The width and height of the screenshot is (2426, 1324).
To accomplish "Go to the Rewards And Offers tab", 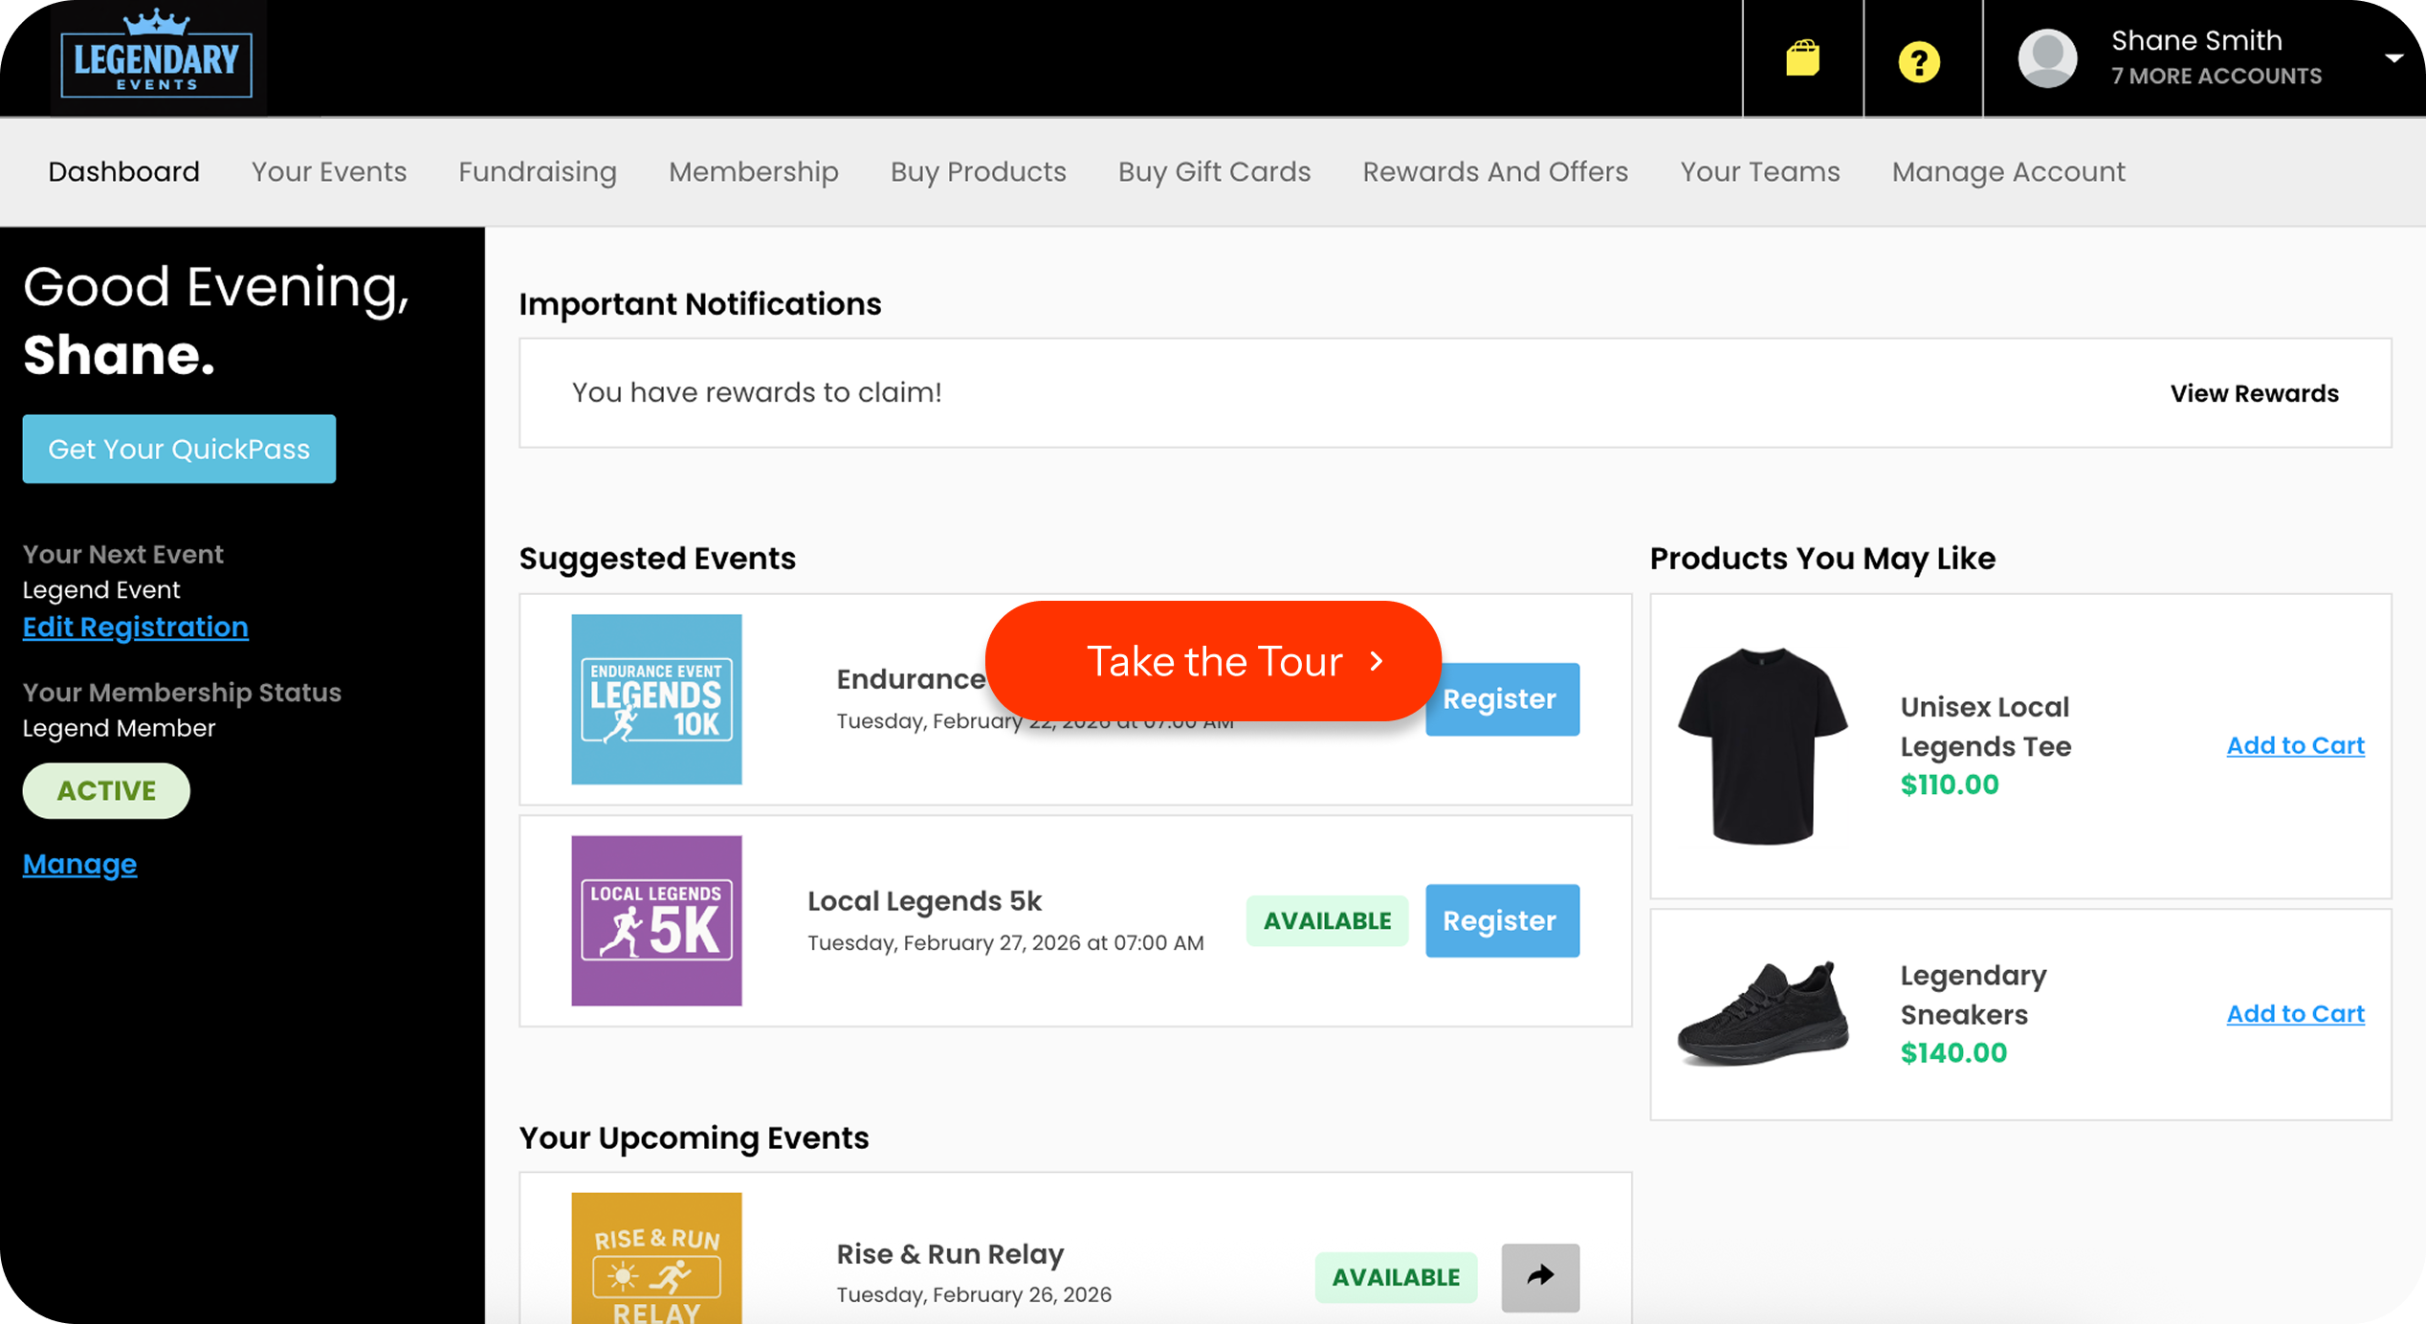I will 1495,172.
